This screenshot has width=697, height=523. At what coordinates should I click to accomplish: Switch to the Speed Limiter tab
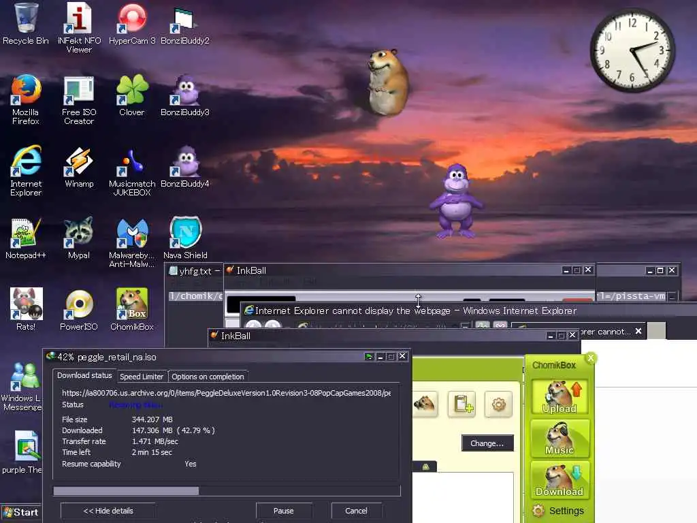(142, 376)
